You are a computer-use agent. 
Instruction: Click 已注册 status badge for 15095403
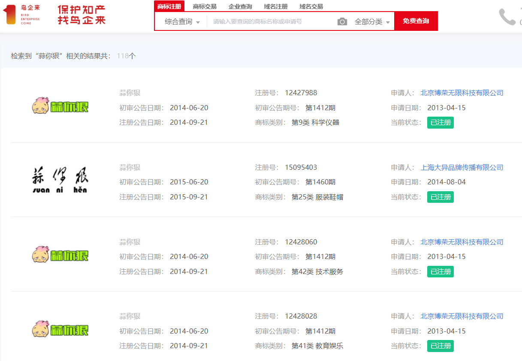click(x=441, y=197)
